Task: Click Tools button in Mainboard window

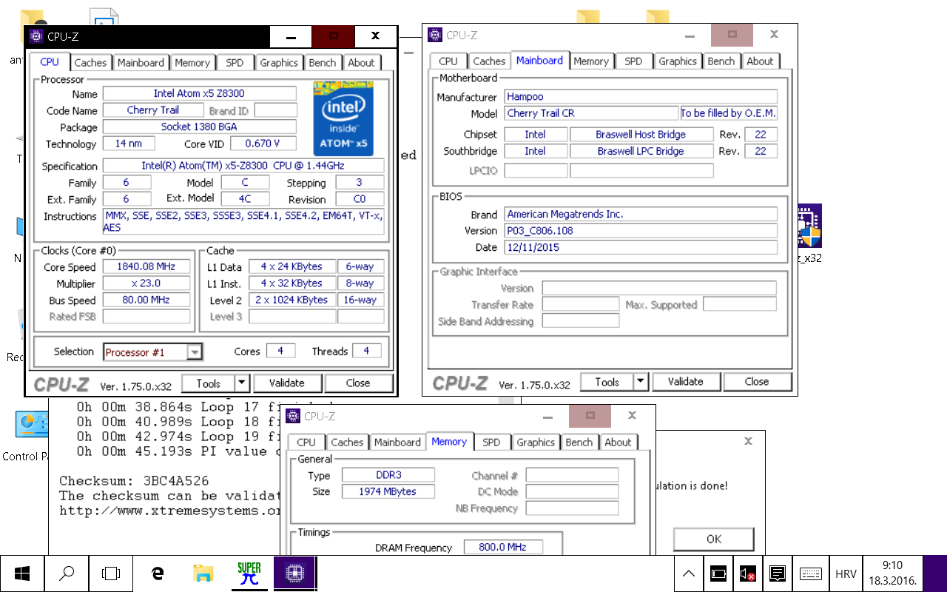Action: [x=607, y=382]
